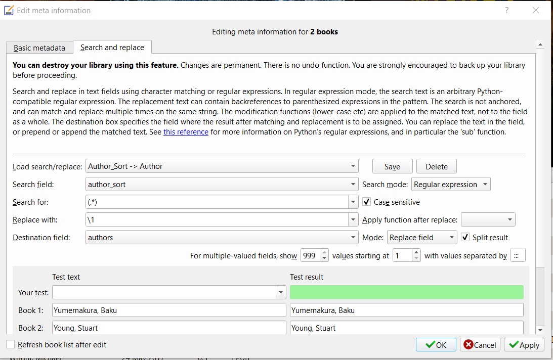Click the Your test text input field
553x360 pixels.
point(164,292)
